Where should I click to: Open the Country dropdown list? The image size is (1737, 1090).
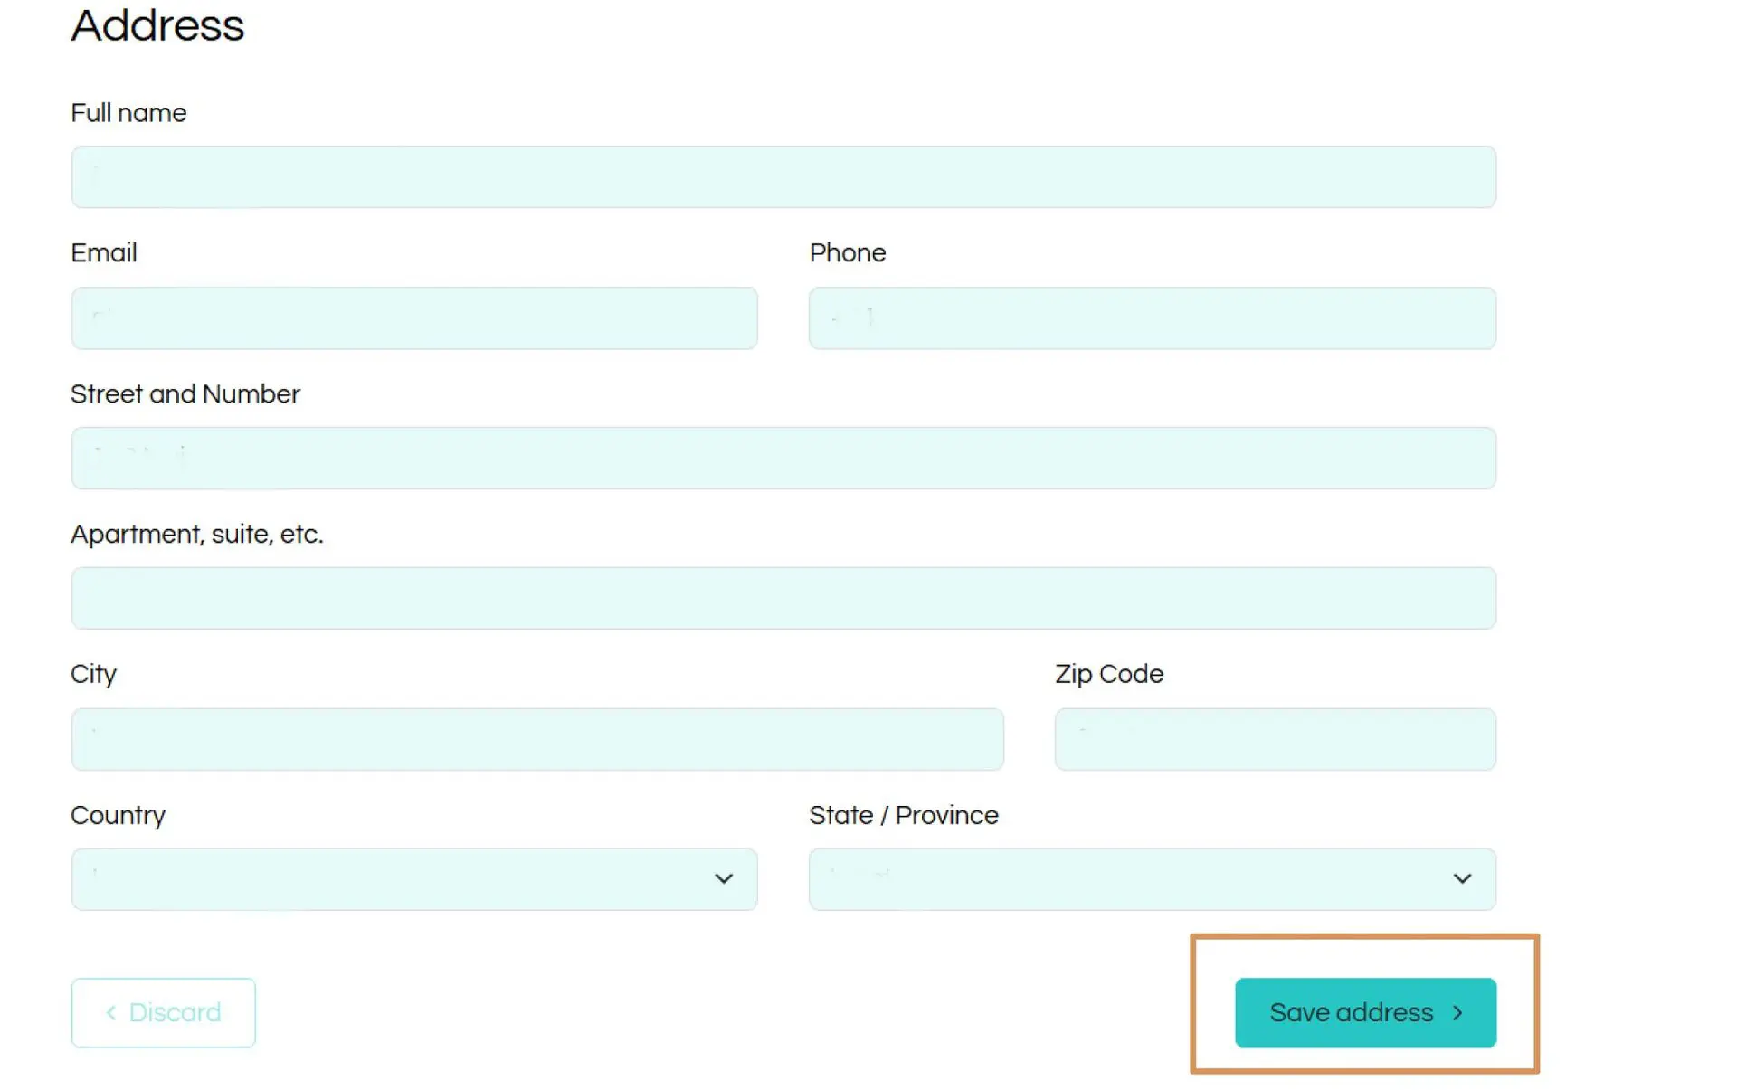[x=414, y=879]
